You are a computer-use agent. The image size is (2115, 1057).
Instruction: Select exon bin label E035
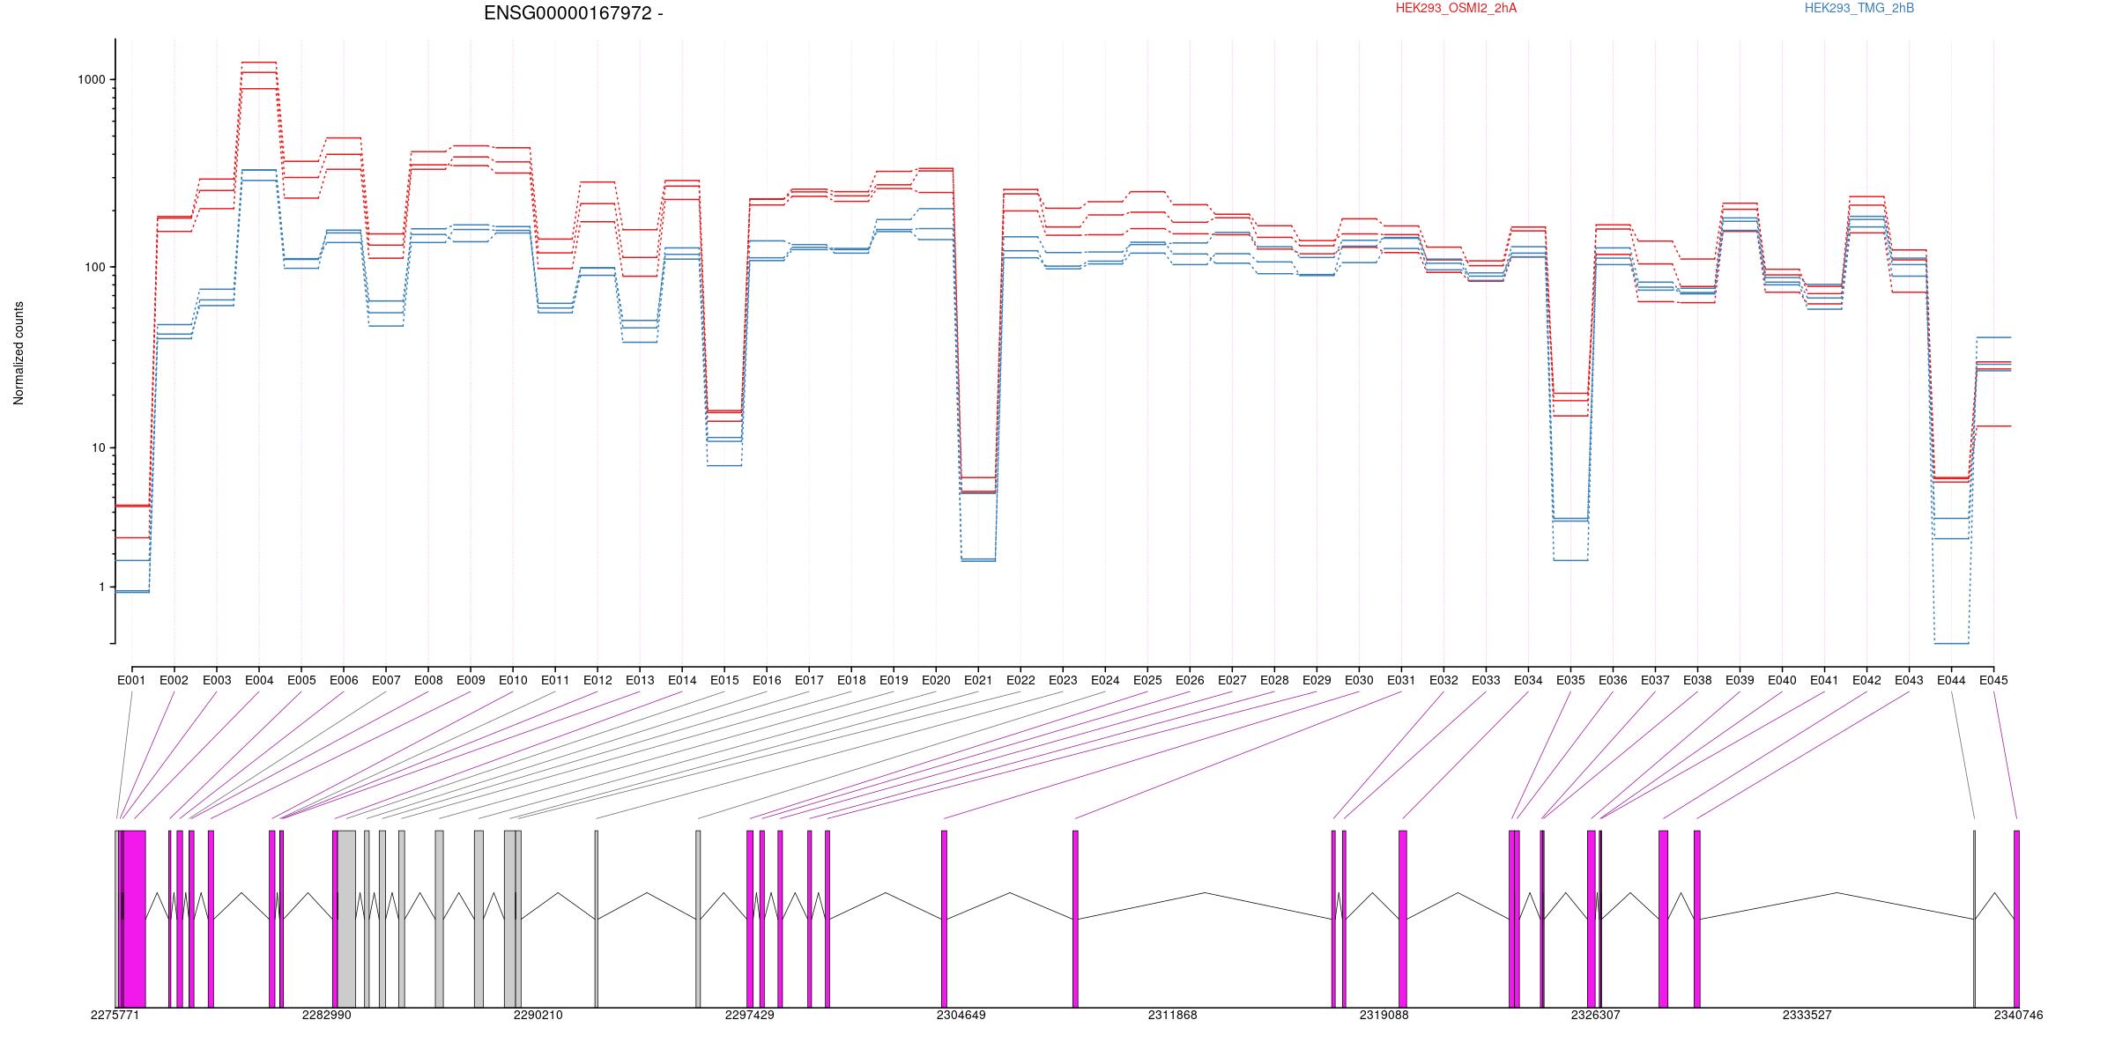click(1570, 680)
